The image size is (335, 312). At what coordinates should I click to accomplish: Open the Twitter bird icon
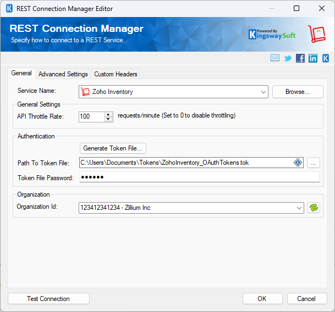(288, 58)
